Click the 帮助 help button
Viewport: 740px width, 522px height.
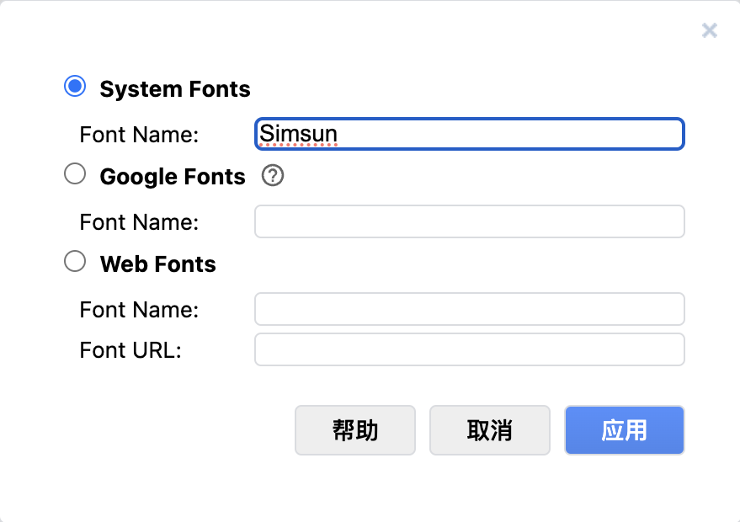pos(354,430)
